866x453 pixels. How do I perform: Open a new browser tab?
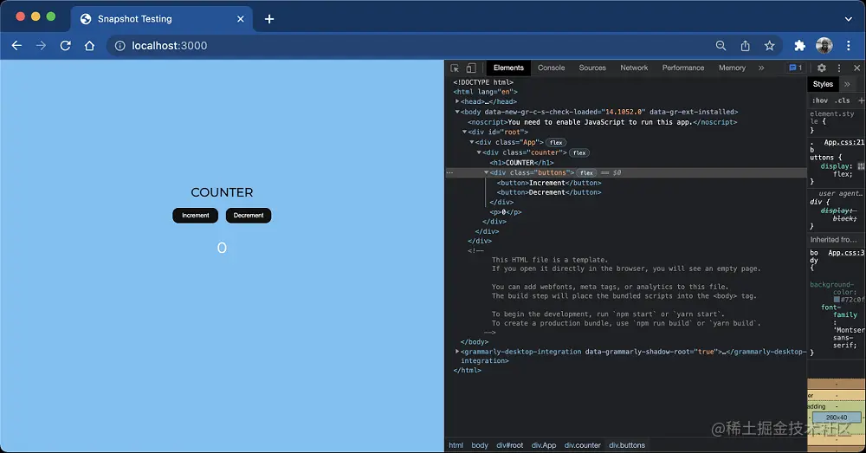(x=269, y=19)
